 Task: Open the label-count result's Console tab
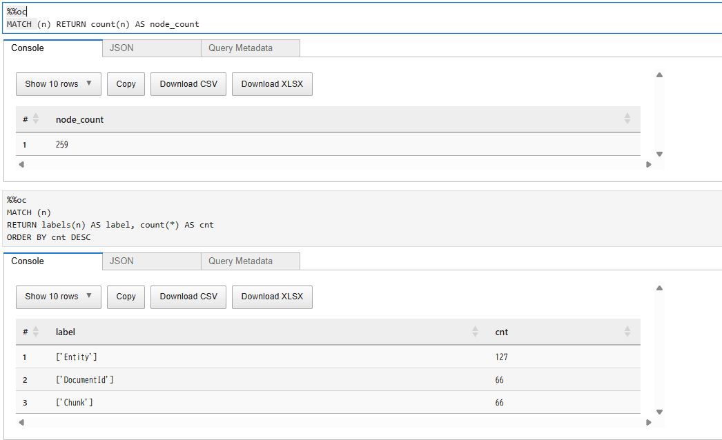click(53, 261)
